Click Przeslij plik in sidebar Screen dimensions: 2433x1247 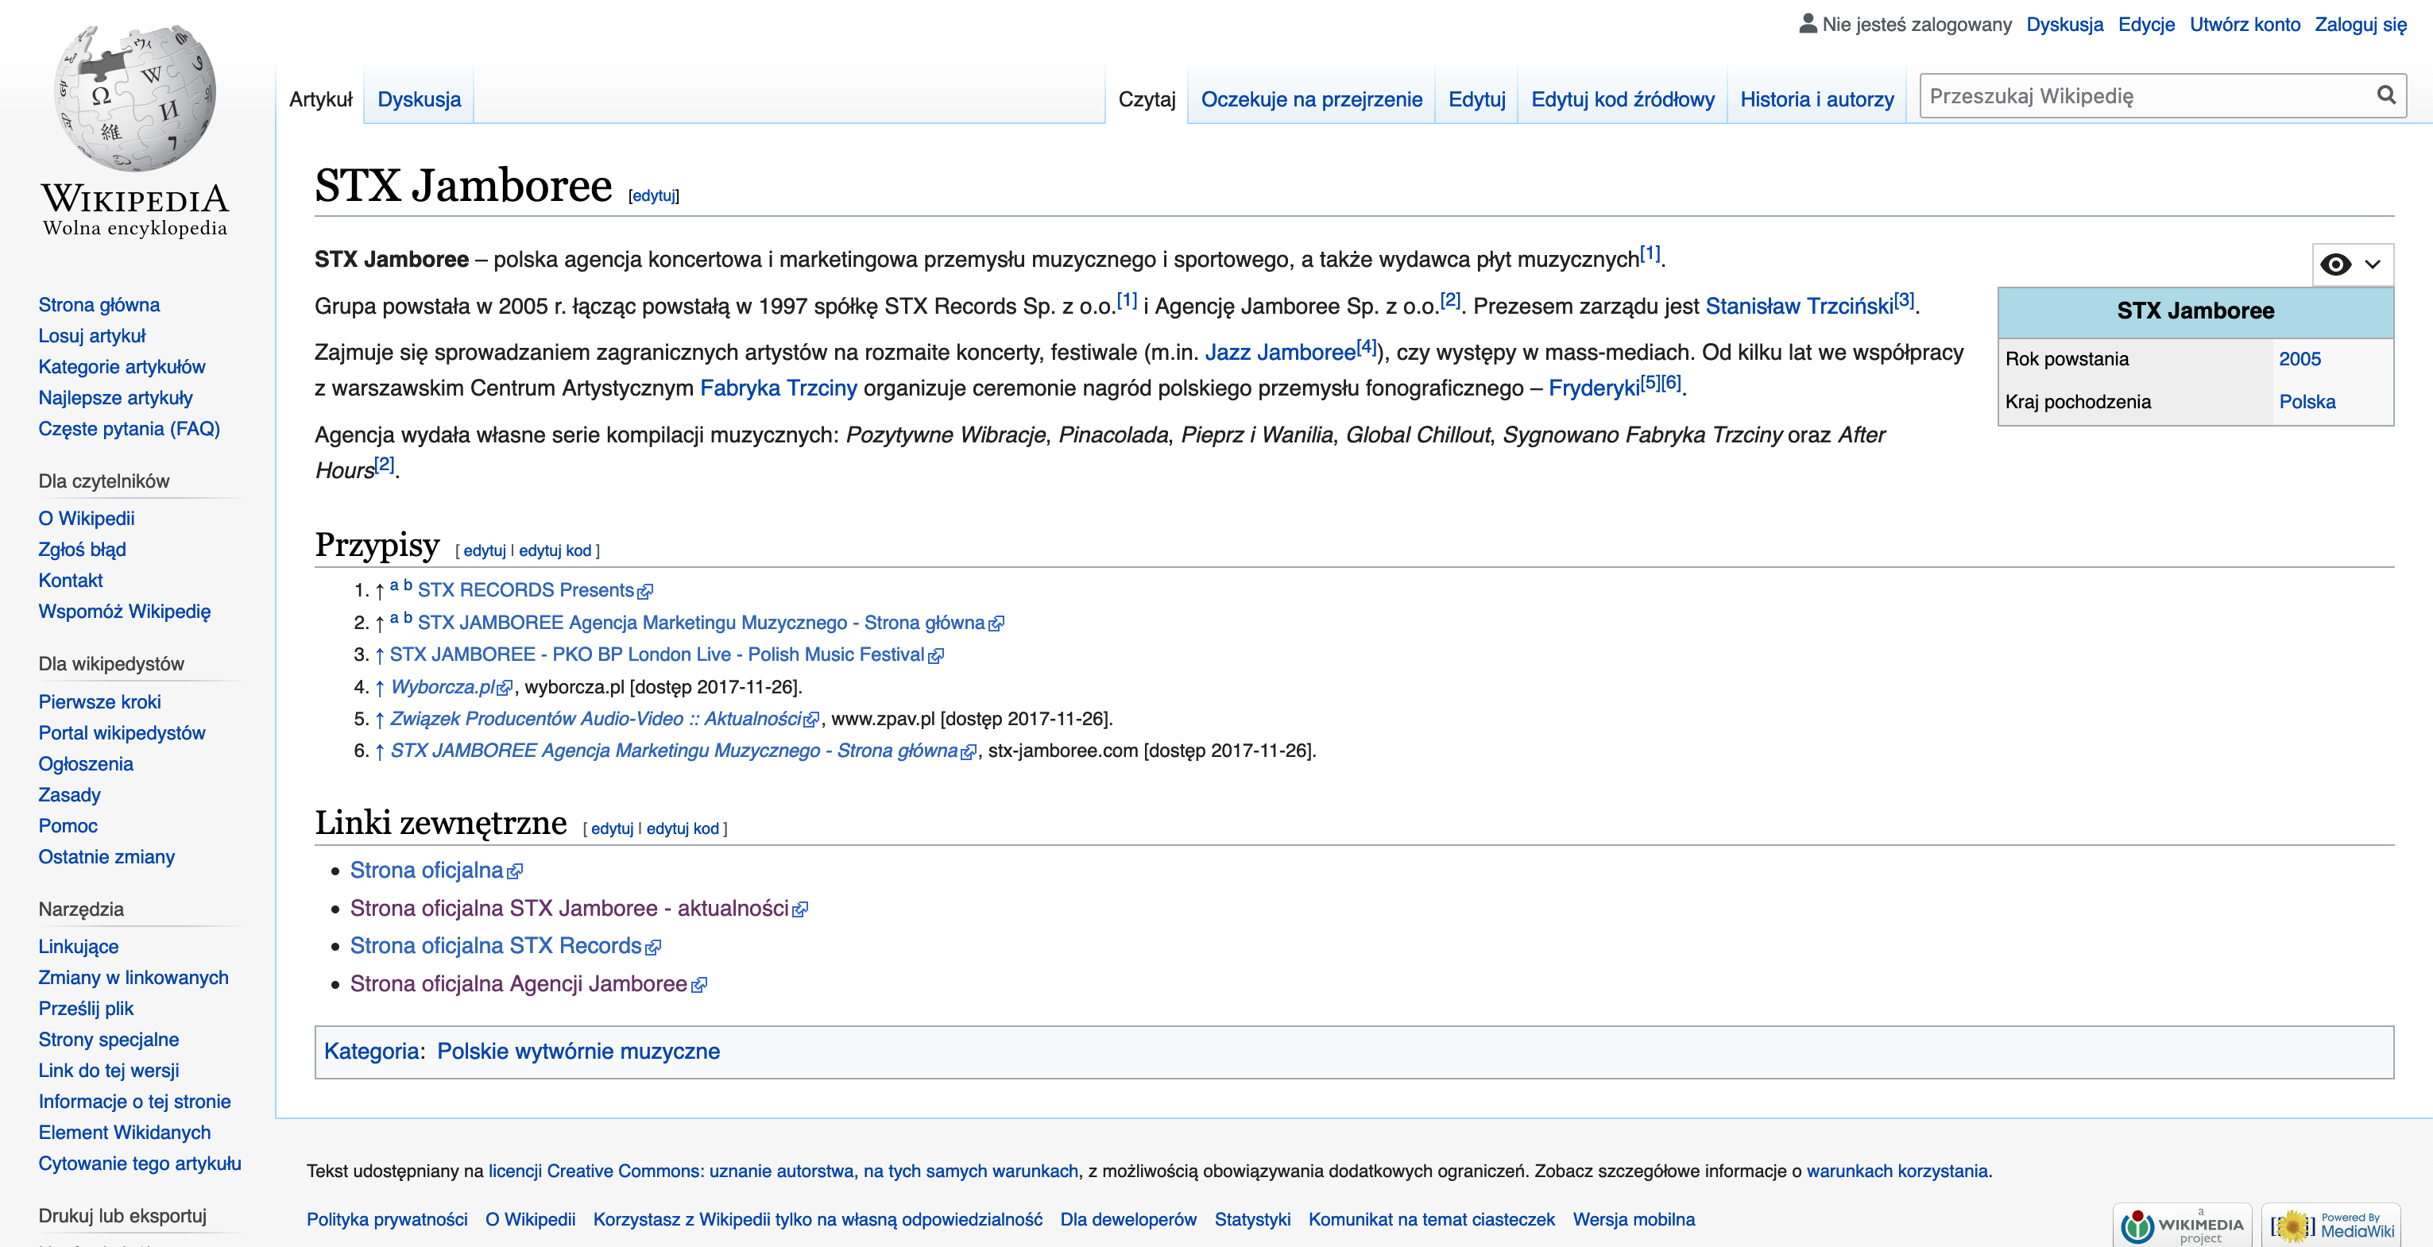[x=86, y=1009]
